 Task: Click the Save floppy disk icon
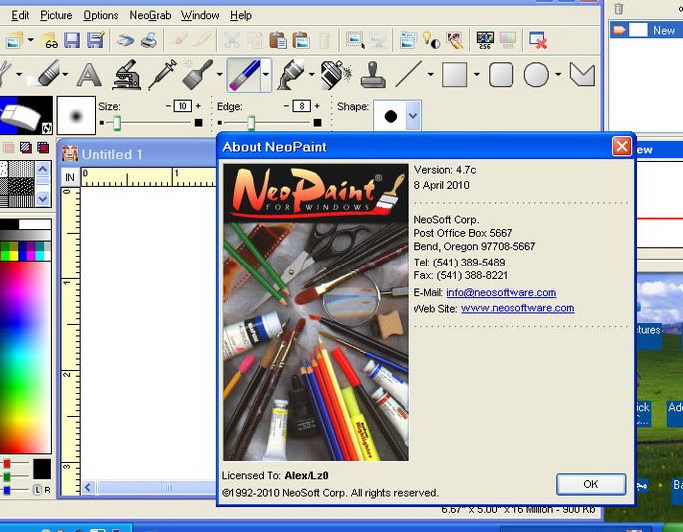click(72, 40)
